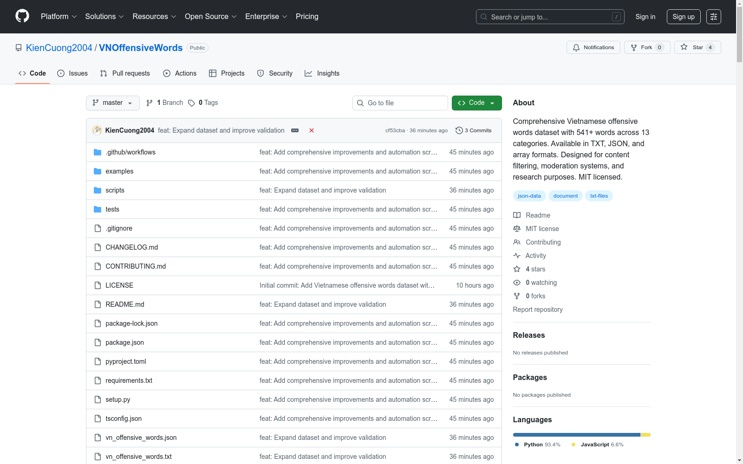The image size is (743, 464).
Task: Click the Python language bar segment
Action: coord(577,435)
